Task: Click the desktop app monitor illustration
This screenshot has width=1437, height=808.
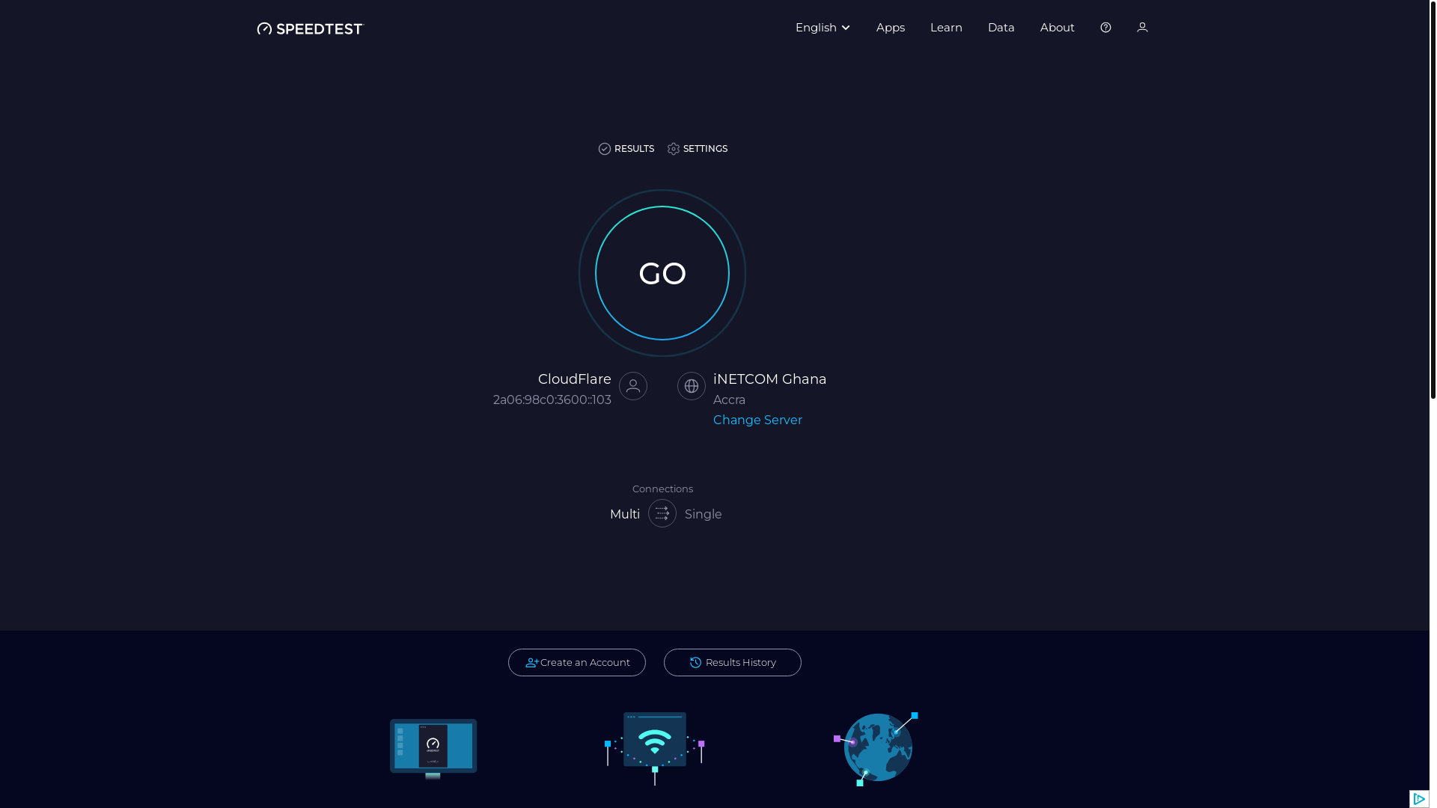Action: point(433,748)
